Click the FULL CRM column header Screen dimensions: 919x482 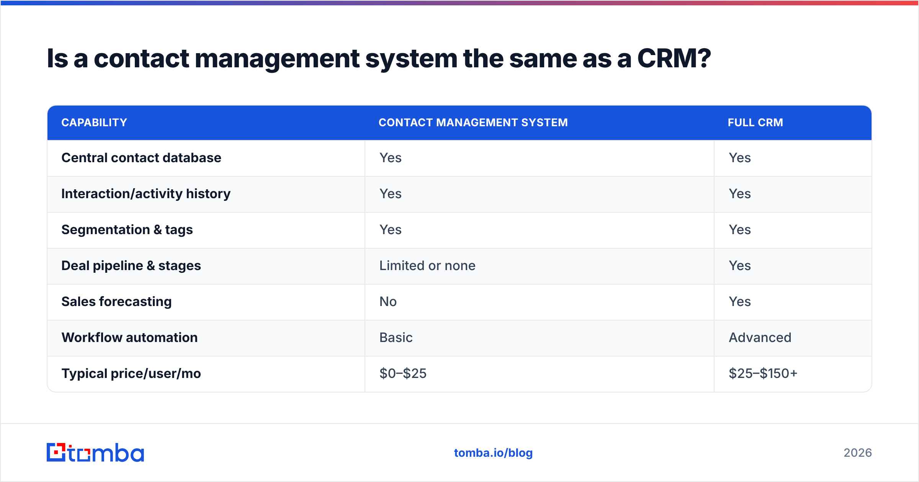pos(755,122)
